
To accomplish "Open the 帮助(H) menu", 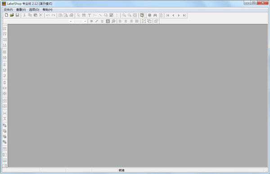I will pos(47,9).
